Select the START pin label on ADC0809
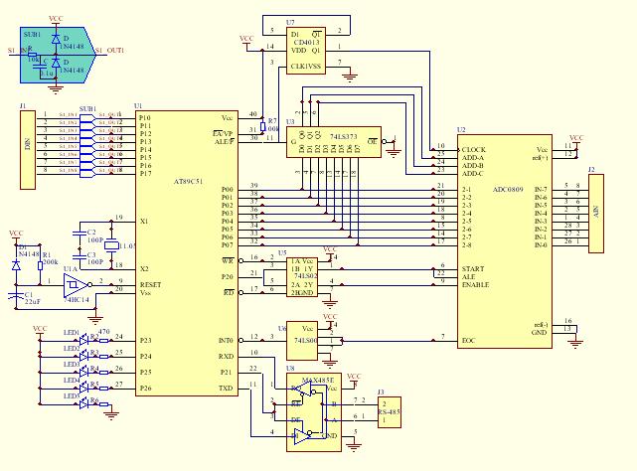 coord(473,268)
